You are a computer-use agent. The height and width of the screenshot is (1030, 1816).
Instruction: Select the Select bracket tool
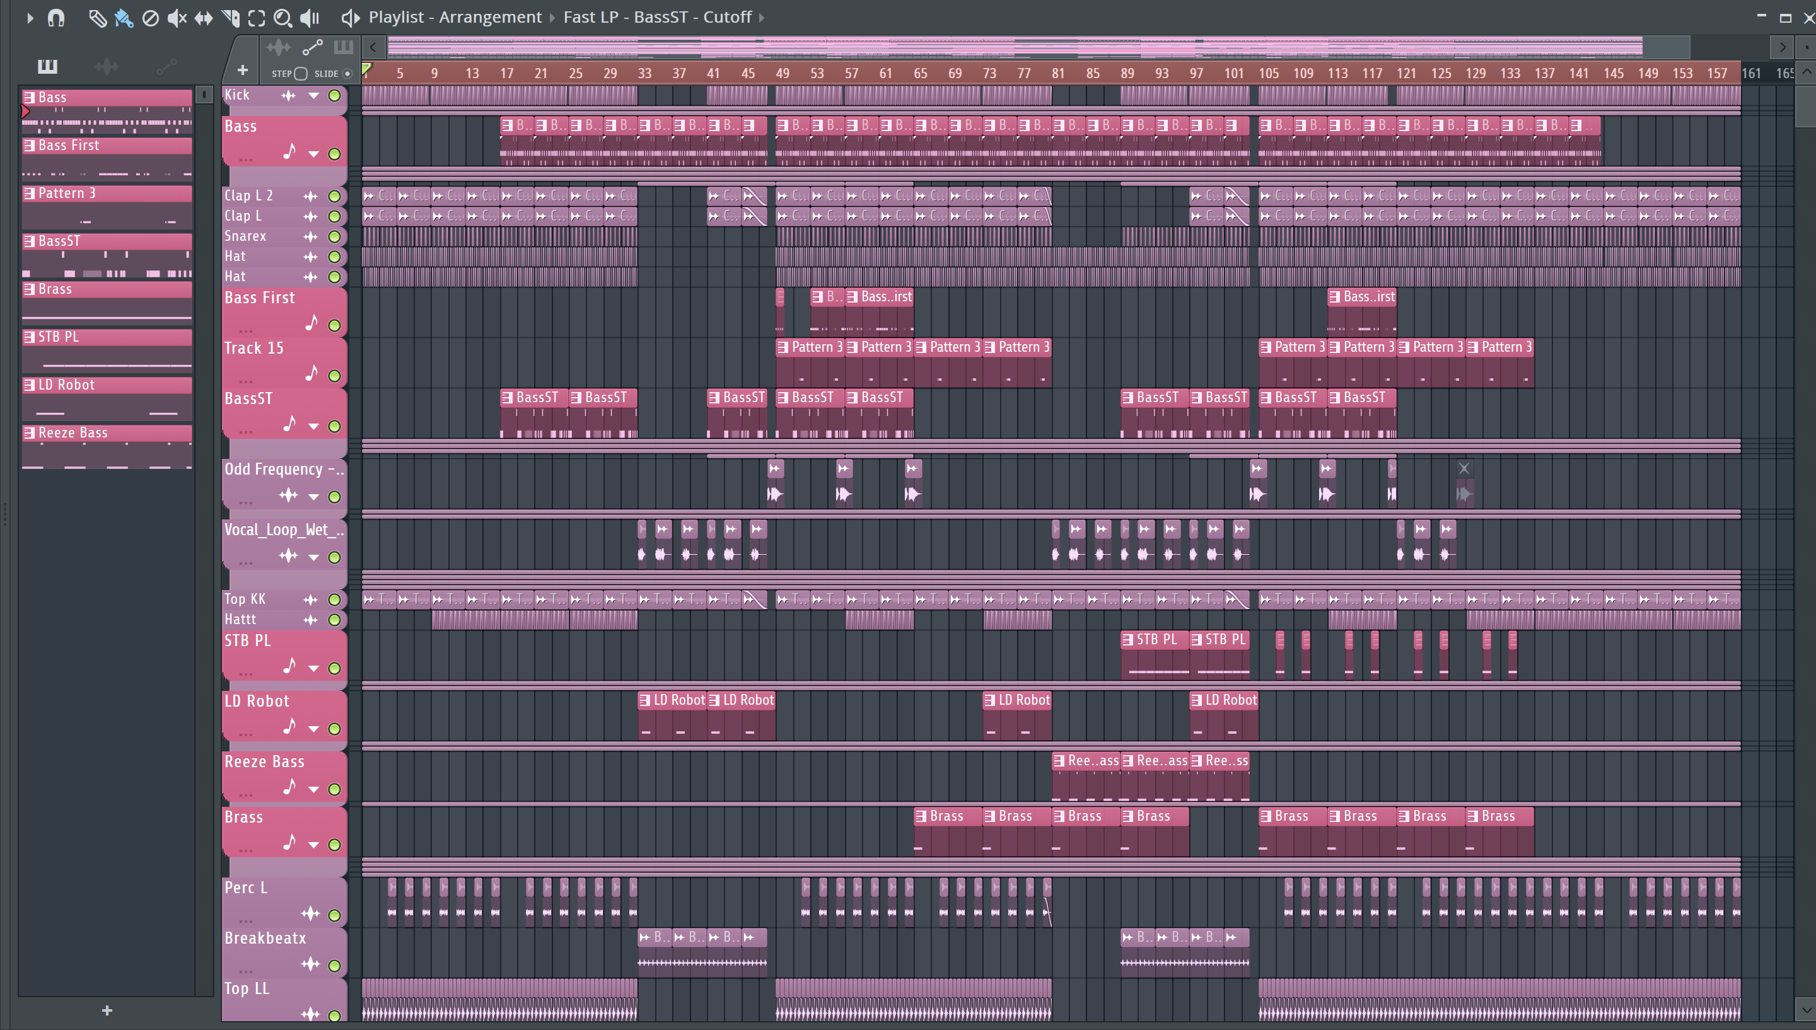257,18
